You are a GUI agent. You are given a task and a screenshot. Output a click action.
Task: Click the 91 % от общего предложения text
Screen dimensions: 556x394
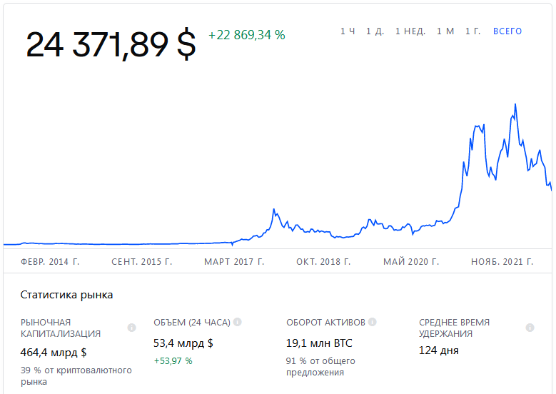tap(320, 367)
